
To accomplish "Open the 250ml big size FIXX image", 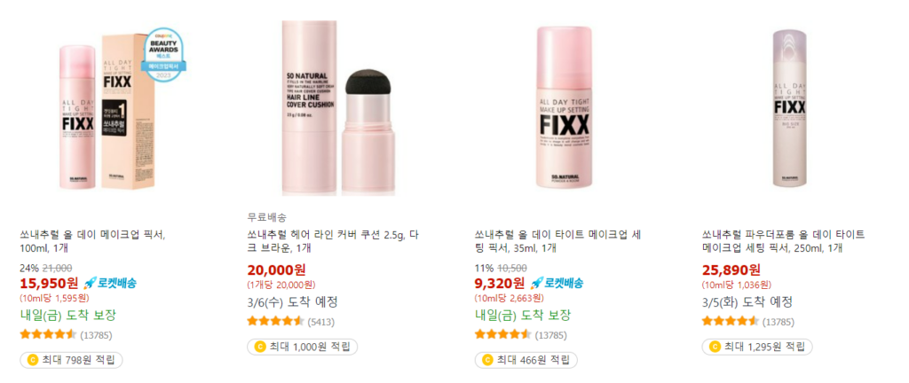I will coord(790,108).
